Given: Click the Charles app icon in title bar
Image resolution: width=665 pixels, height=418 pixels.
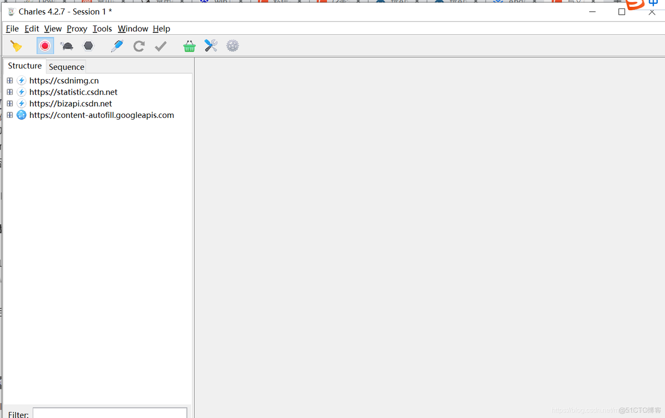Looking at the screenshot, I should [x=11, y=11].
